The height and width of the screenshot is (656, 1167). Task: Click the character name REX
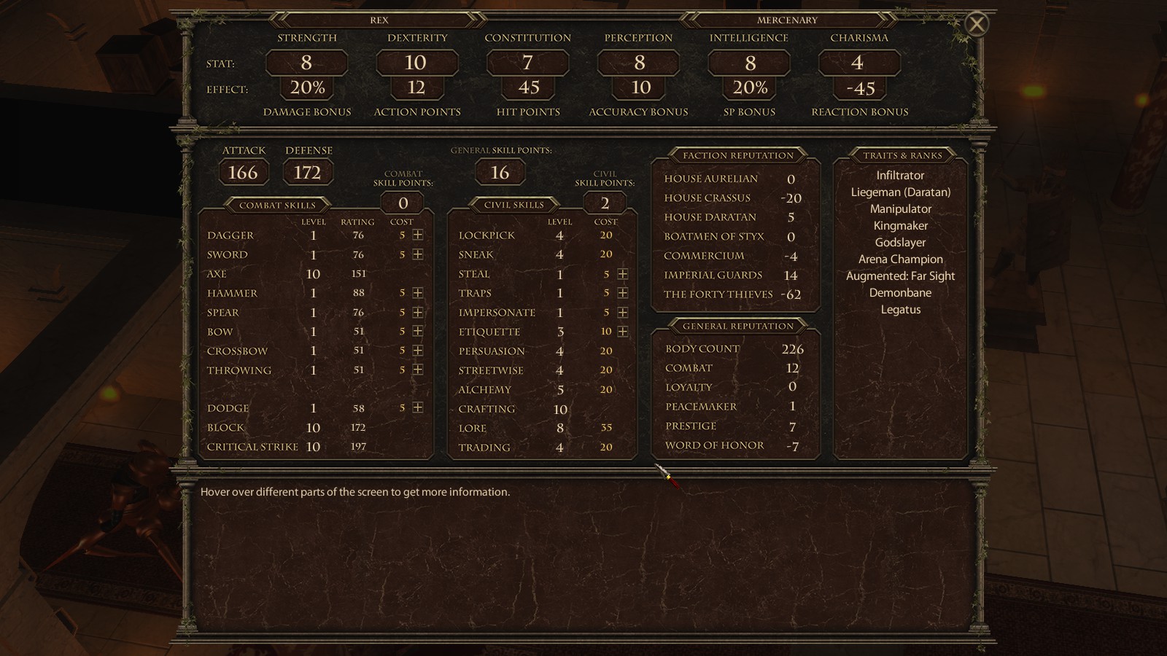(x=379, y=20)
